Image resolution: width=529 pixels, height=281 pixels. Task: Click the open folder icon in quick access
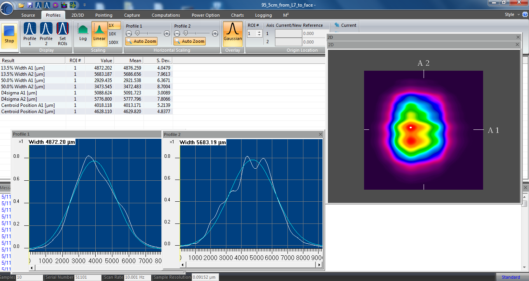click(x=21, y=5)
